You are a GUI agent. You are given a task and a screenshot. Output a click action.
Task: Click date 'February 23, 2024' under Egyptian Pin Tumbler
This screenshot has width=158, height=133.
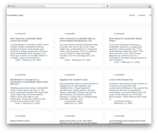[x=74, y=103]
